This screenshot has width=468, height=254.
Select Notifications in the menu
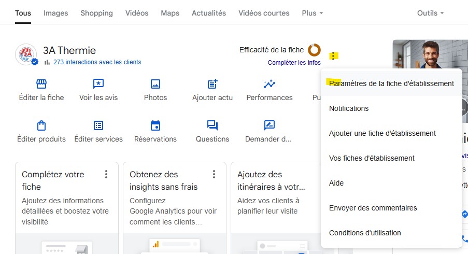tap(392, 108)
